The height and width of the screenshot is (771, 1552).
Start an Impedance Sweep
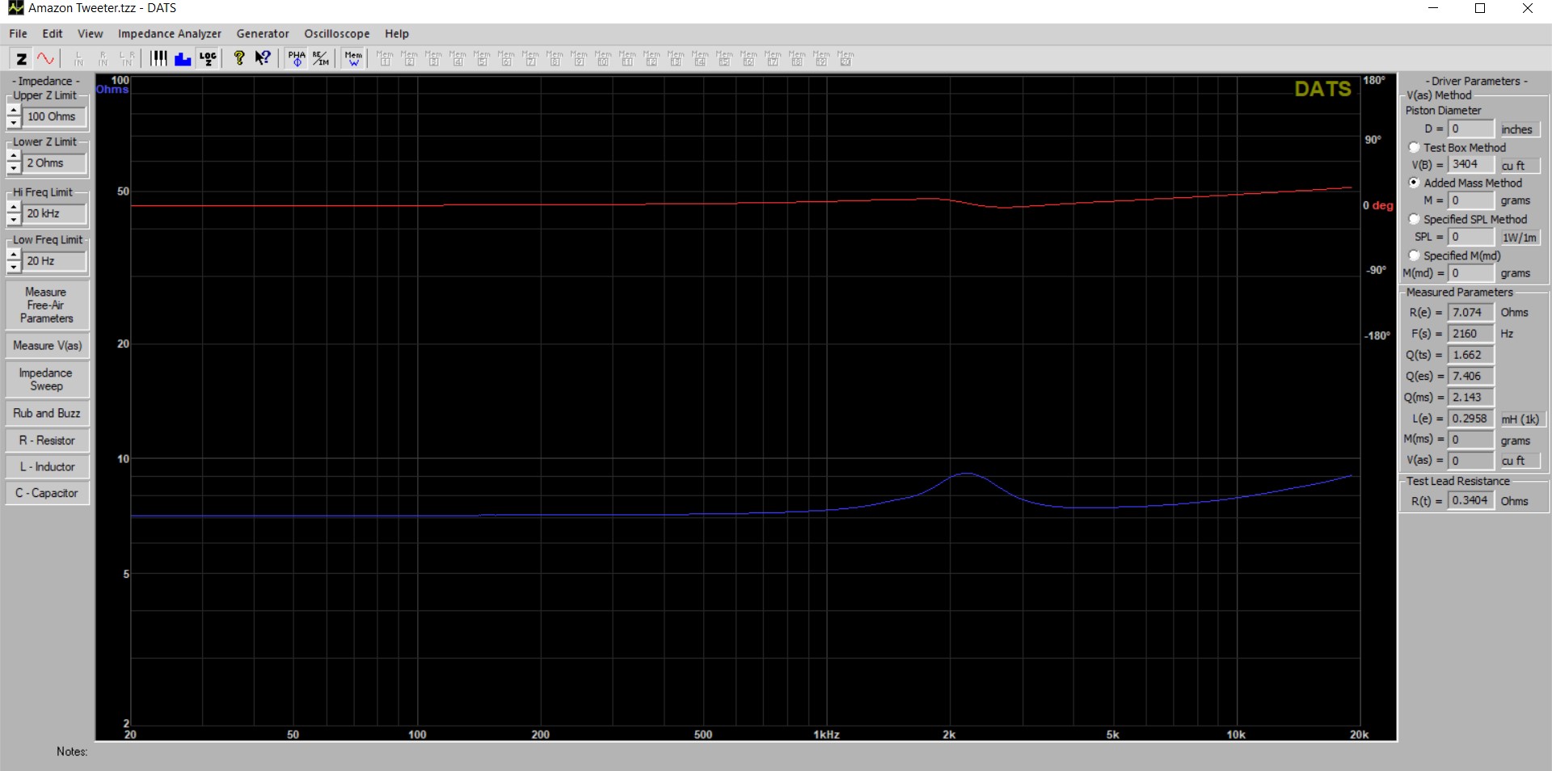[x=47, y=379]
